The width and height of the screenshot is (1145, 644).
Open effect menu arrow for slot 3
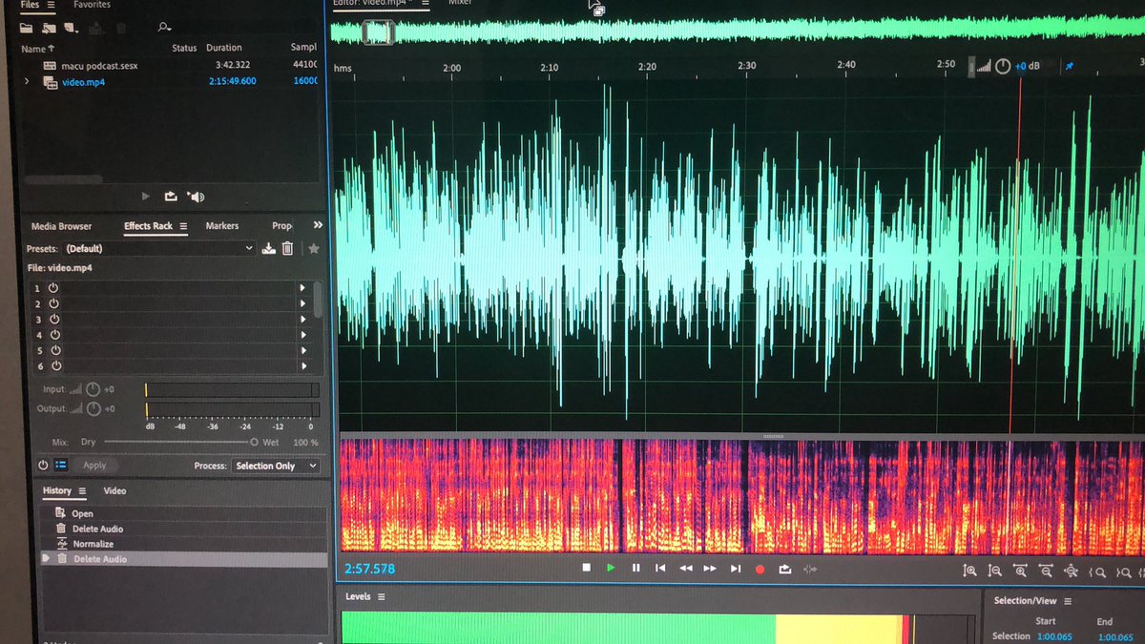(302, 320)
